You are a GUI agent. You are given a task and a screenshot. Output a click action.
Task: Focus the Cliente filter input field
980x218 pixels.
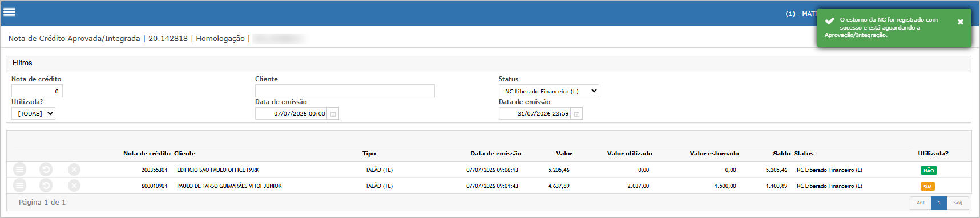pos(345,91)
